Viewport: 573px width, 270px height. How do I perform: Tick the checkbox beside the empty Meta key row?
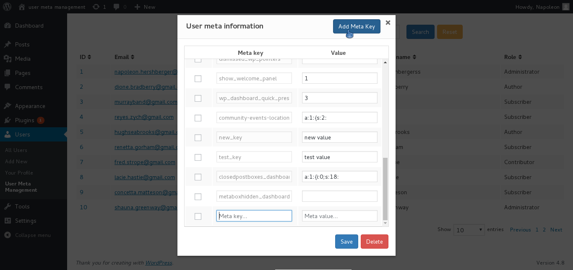[x=198, y=216]
